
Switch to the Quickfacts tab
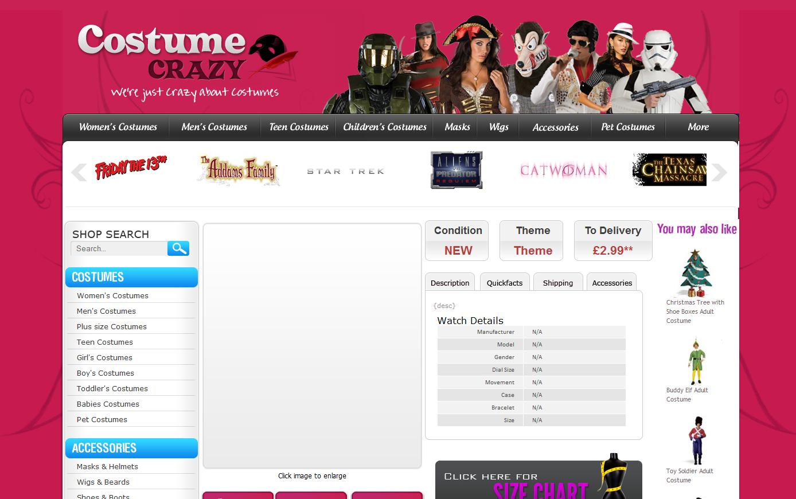point(505,282)
